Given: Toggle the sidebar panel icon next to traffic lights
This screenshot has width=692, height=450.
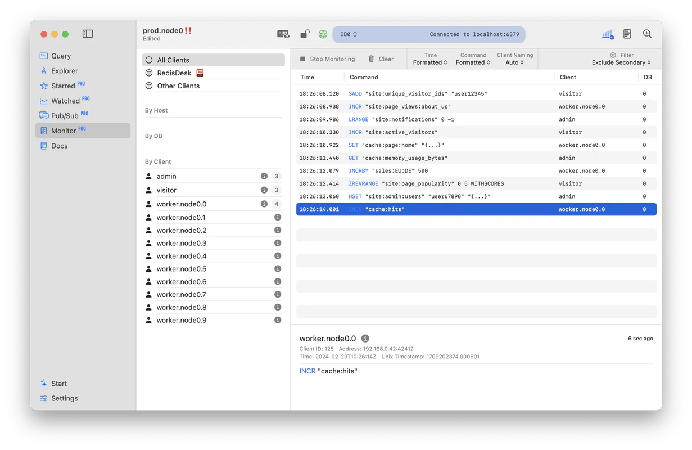Looking at the screenshot, I should point(88,33).
